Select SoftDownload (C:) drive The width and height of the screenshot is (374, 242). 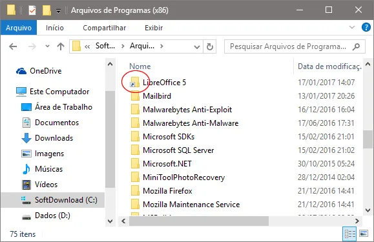coord(53,200)
